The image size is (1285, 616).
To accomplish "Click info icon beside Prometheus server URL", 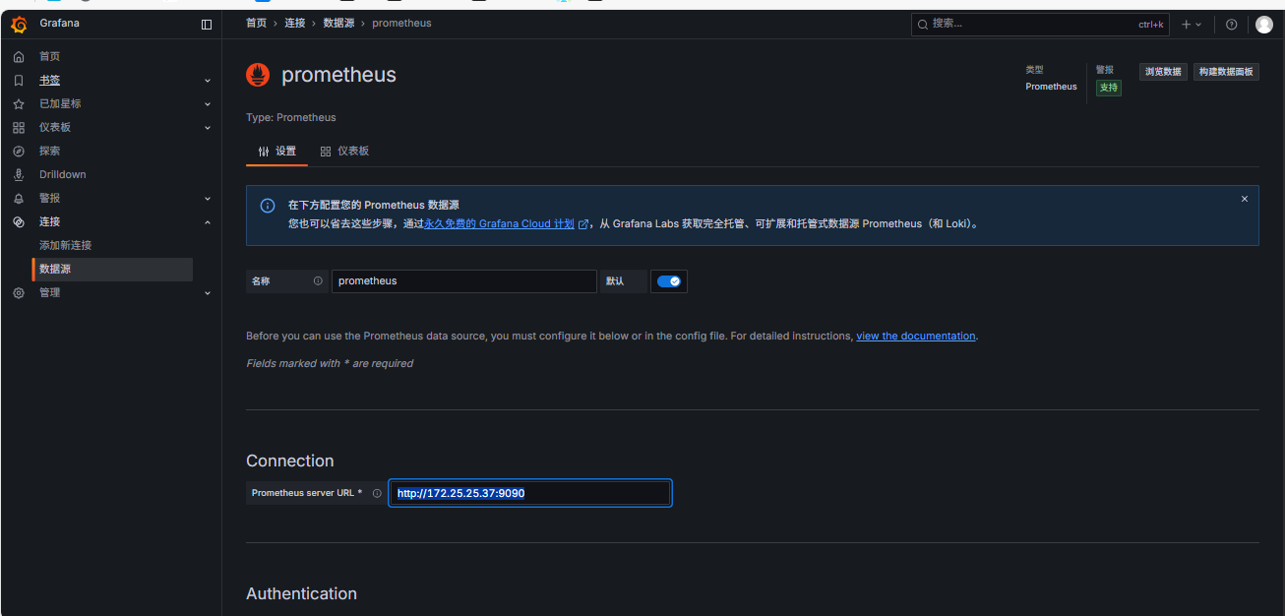I will (x=377, y=493).
